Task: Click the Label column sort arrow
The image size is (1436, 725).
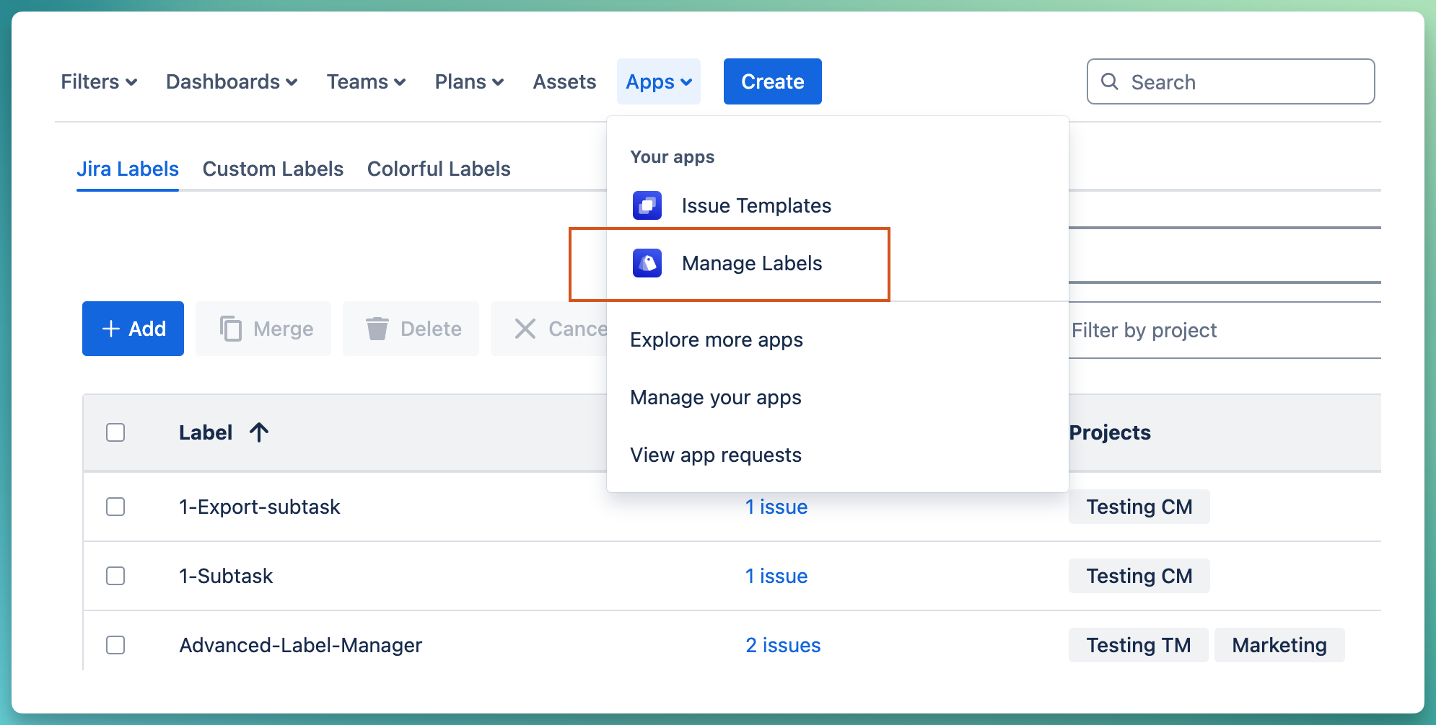Action: (260, 432)
